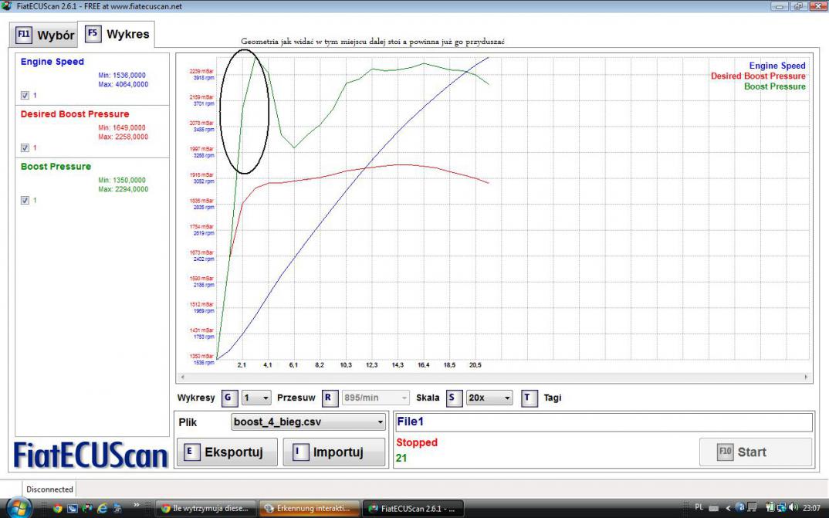Click the Tagi label
This screenshot has width=829, height=518.
[x=553, y=398]
